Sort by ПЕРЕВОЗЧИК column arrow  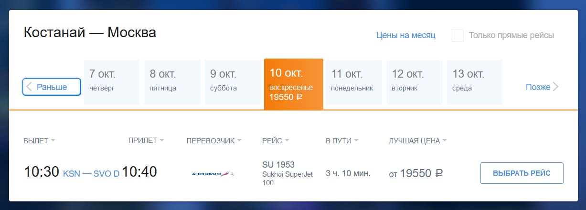tap(239, 140)
